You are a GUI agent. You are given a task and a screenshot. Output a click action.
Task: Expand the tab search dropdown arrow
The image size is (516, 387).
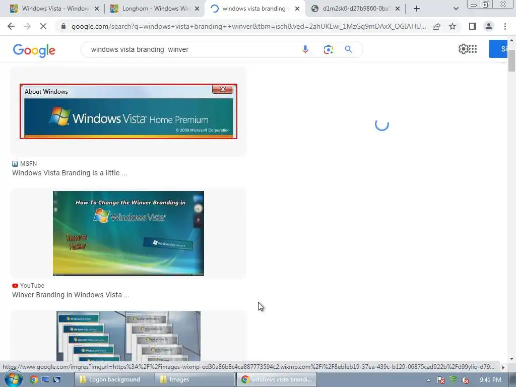[456, 9]
